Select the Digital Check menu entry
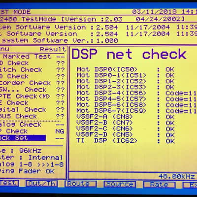This screenshot has width=197, height=197. (x=33, y=110)
